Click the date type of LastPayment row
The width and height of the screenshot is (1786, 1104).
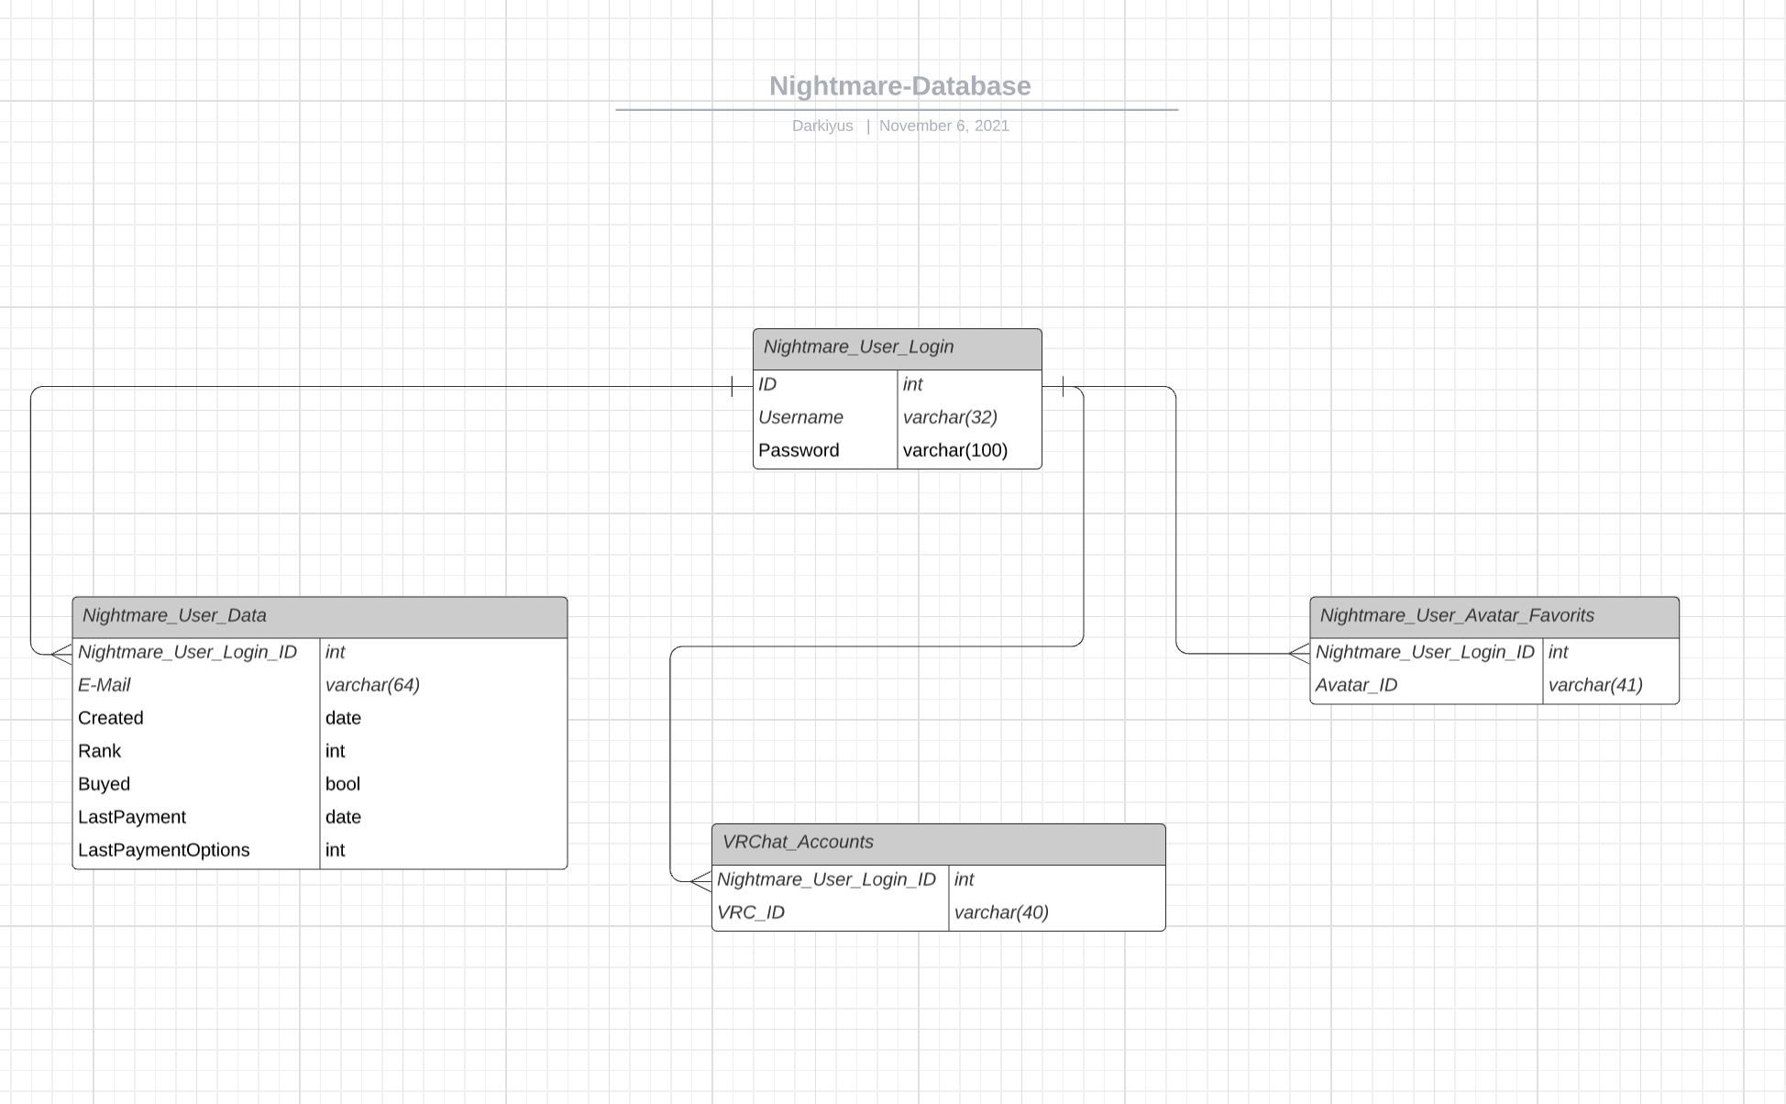tap(444, 818)
